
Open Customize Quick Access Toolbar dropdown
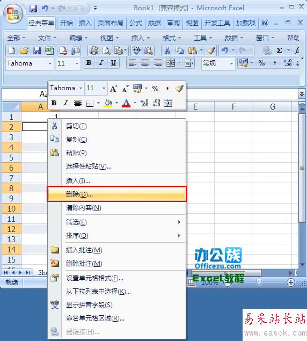point(95,9)
